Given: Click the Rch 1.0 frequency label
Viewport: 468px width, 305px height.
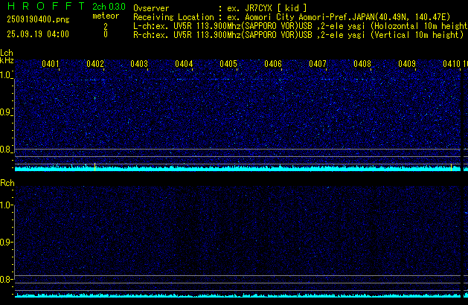Looking at the screenshot, I should pyautogui.click(x=6, y=205).
